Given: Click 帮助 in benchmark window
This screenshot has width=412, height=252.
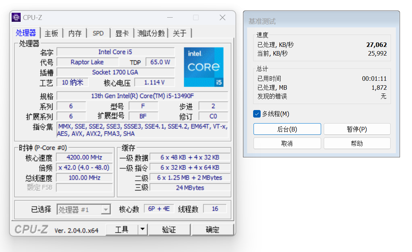Looking at the screenshot, I should pos(357,143).
